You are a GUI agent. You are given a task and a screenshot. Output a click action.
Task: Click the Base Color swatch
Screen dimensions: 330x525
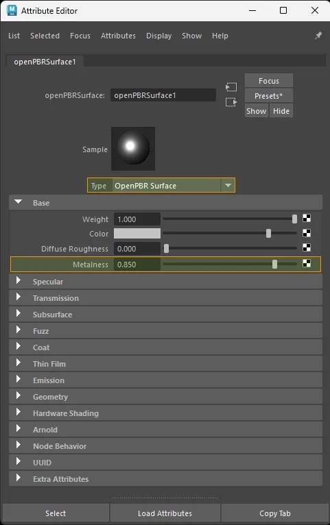pos(137,233)
